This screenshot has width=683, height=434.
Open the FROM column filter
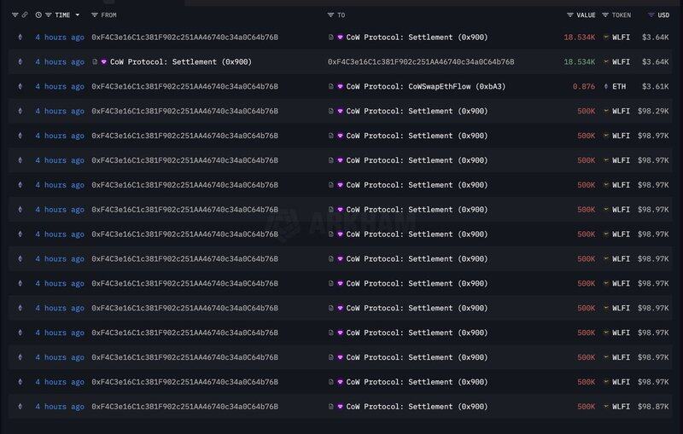pos(95,15)
